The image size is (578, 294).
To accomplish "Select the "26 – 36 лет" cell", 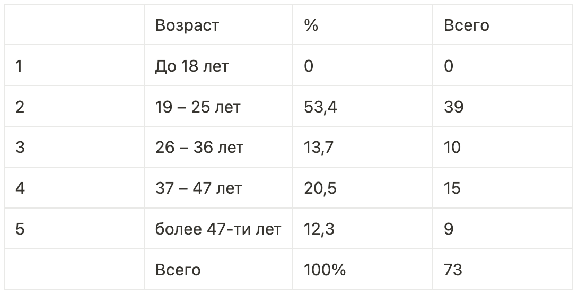I will point(199,147).
